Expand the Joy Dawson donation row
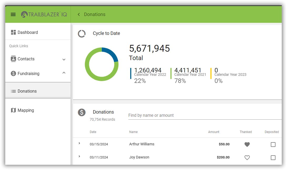 [x=79, y=156]
